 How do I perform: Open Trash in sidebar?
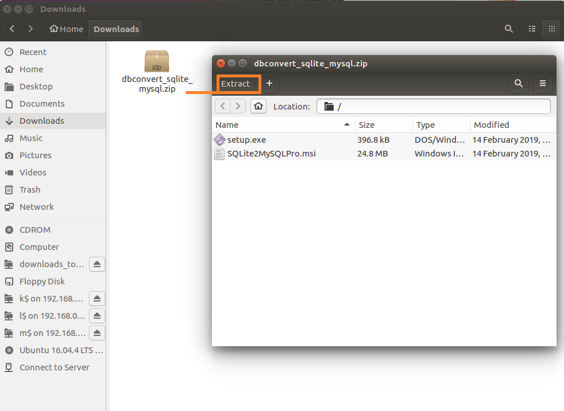coord(53,190)
